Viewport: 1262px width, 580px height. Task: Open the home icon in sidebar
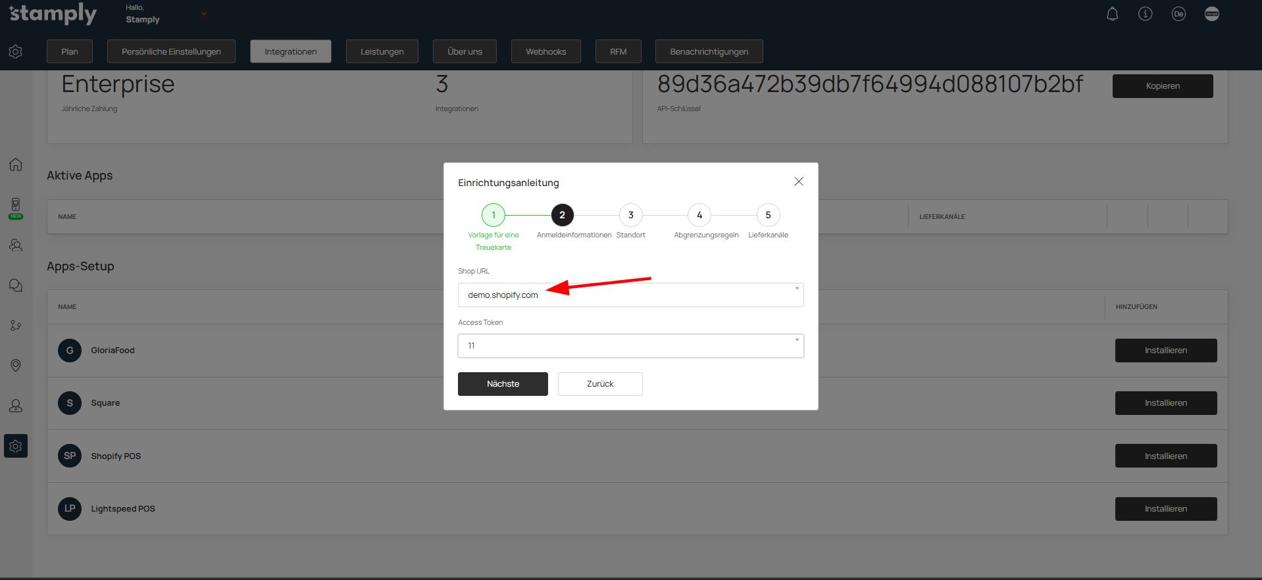(x=16, y=164)
